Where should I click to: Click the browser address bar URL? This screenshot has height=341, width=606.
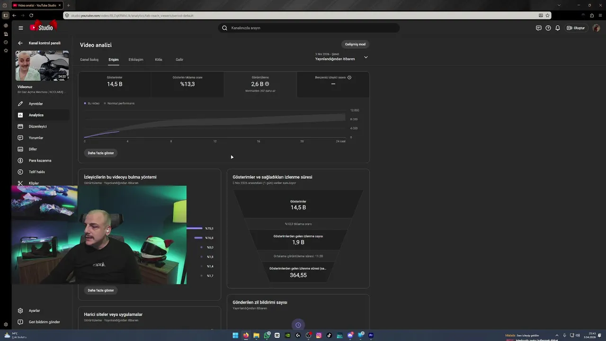tap(133, 16)
